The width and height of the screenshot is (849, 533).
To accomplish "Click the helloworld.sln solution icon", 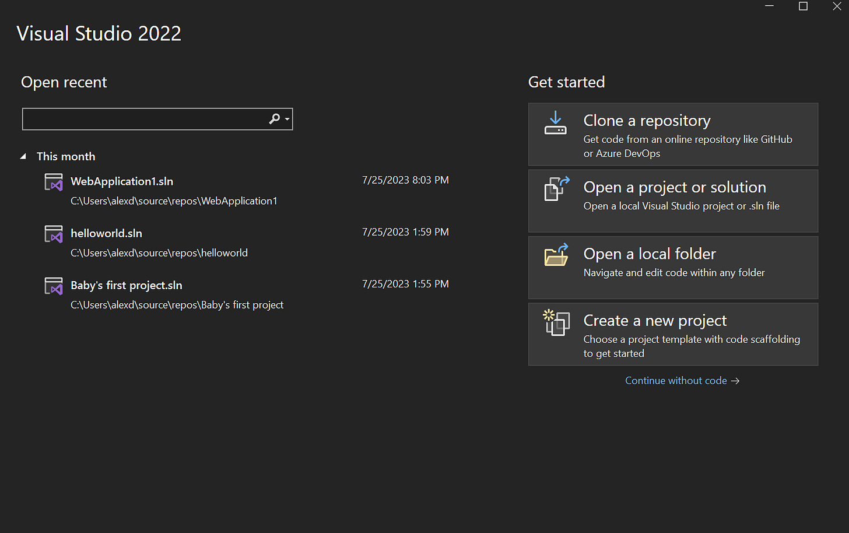I will (54, 234).
